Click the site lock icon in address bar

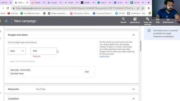(14, 8)
